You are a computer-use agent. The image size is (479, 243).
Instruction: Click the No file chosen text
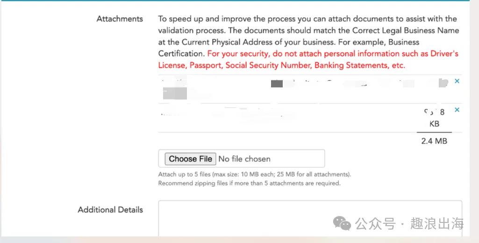244,159
